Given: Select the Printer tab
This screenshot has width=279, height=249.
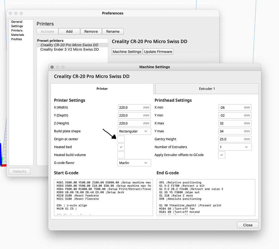Looking at the screenshot, I should 102,89.
